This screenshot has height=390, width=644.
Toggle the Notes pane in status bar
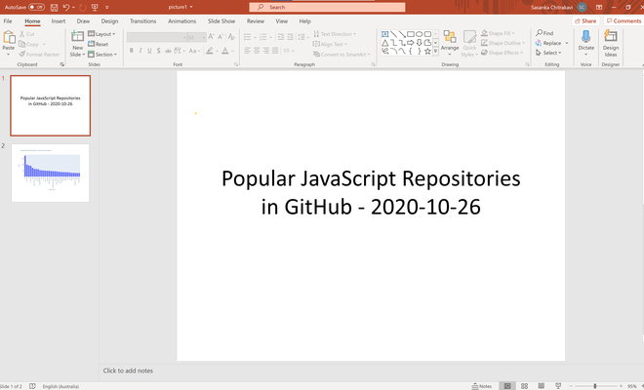482,386
